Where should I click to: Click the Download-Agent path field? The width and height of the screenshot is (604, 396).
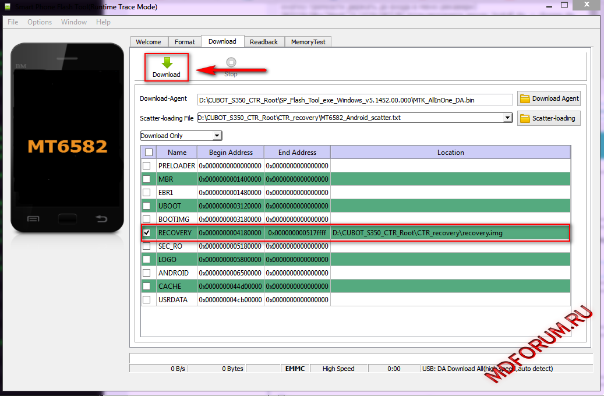click(355, 100)
